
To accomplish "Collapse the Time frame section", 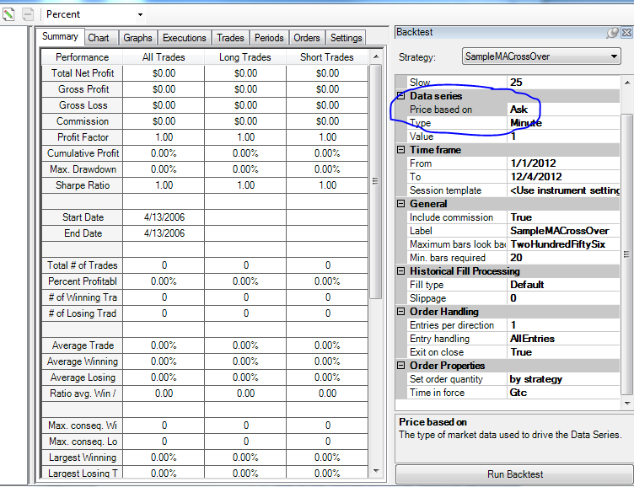I will pyautogui.click(x=400, y=149).
